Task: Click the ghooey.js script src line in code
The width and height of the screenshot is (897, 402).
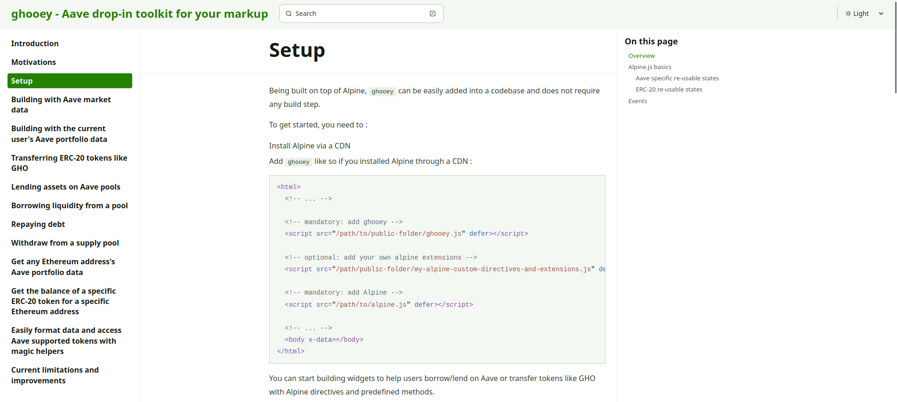Action: point(406,233)
